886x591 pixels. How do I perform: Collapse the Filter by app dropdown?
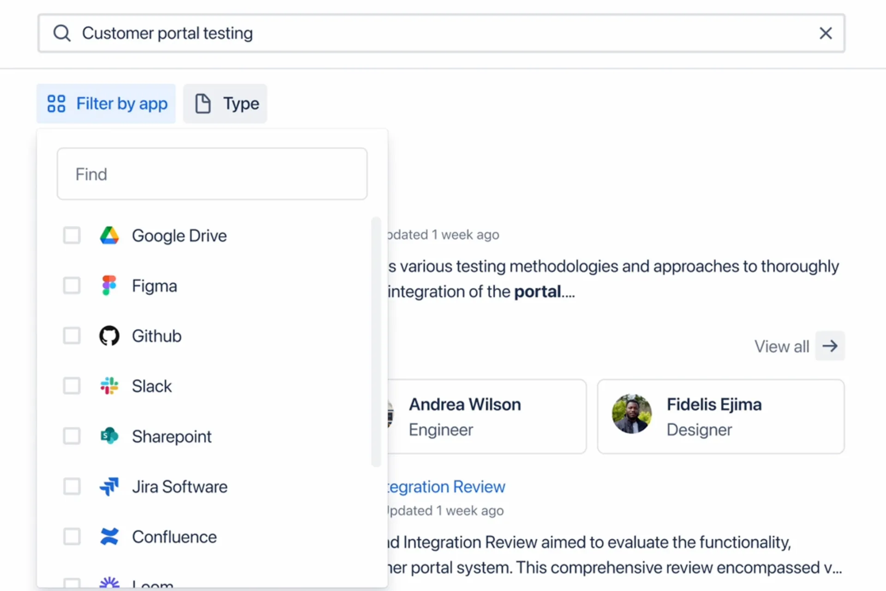coord(106,104)
